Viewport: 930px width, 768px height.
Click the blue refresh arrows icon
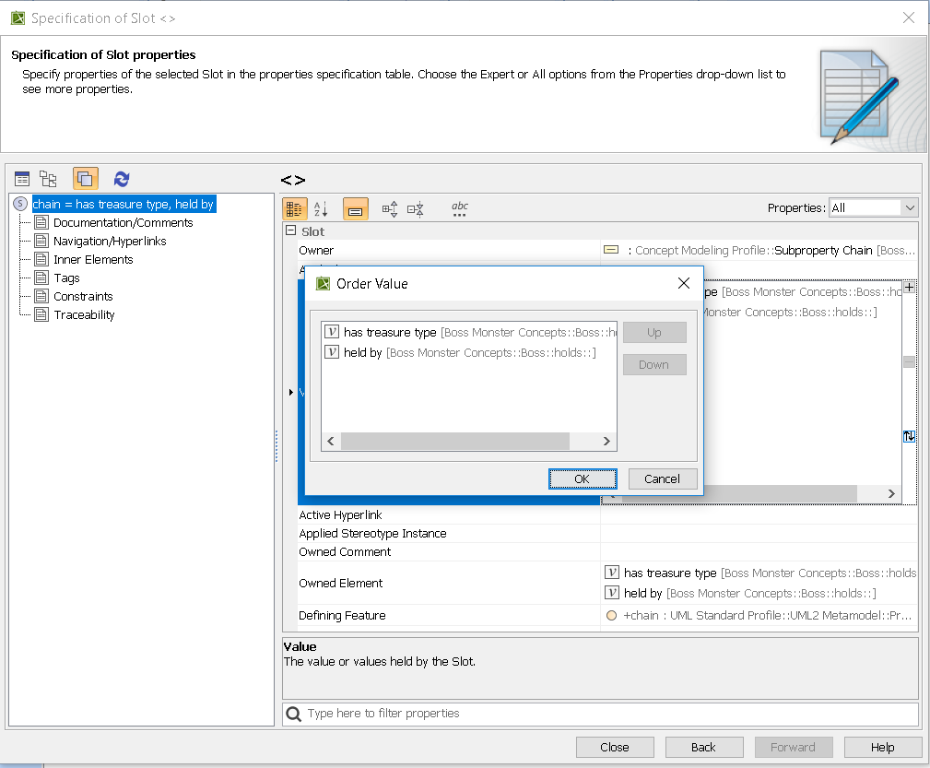[122, 179]
